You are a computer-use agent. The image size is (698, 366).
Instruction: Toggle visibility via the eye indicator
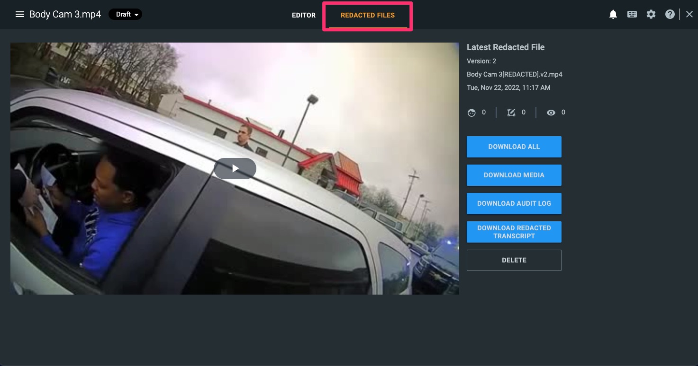click(x=551, y=113)
